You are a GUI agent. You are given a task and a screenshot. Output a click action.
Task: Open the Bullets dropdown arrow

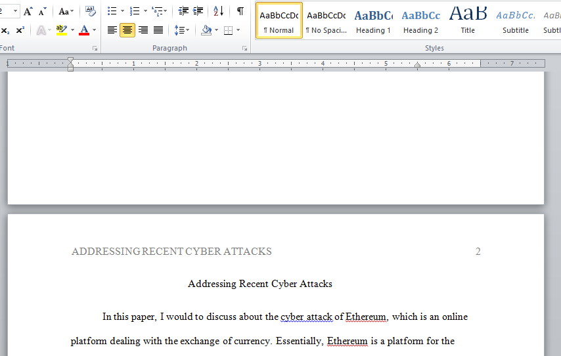pos(122,11)
